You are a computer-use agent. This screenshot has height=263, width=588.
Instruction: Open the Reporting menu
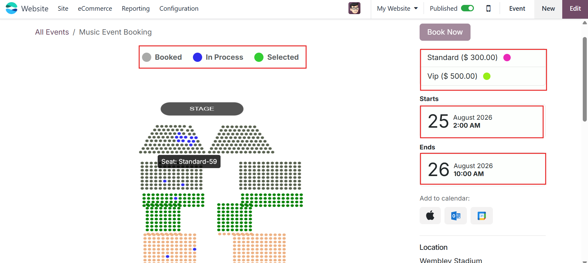click(x=136, y=9)
